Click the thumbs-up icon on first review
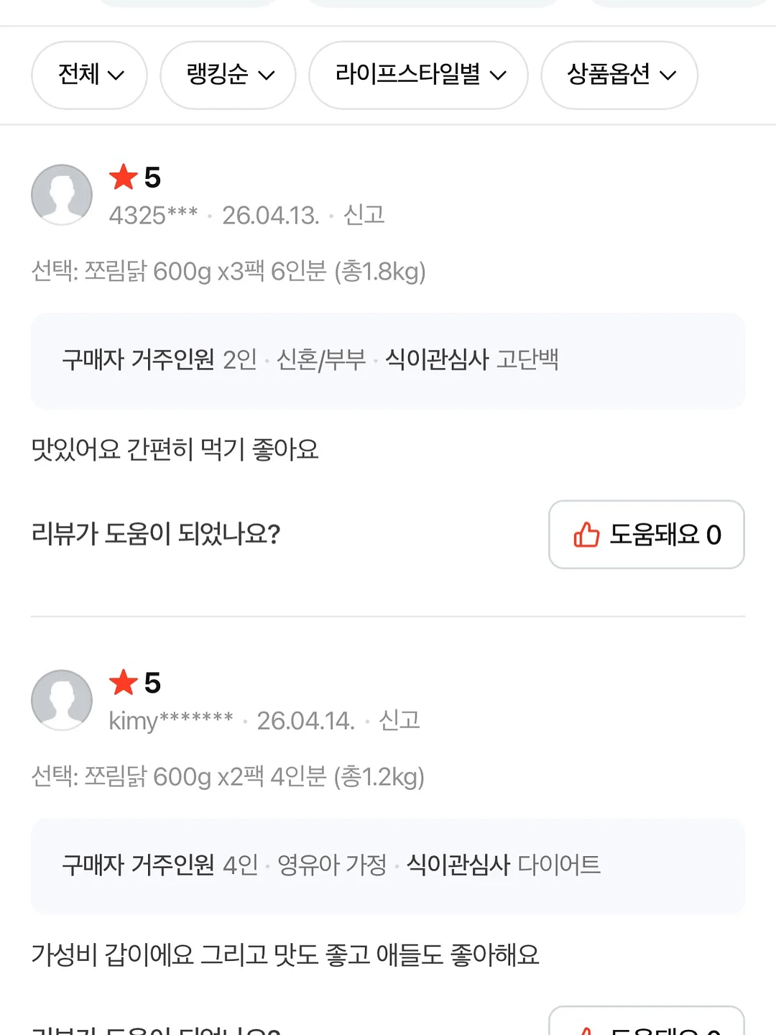 point(586,534)
